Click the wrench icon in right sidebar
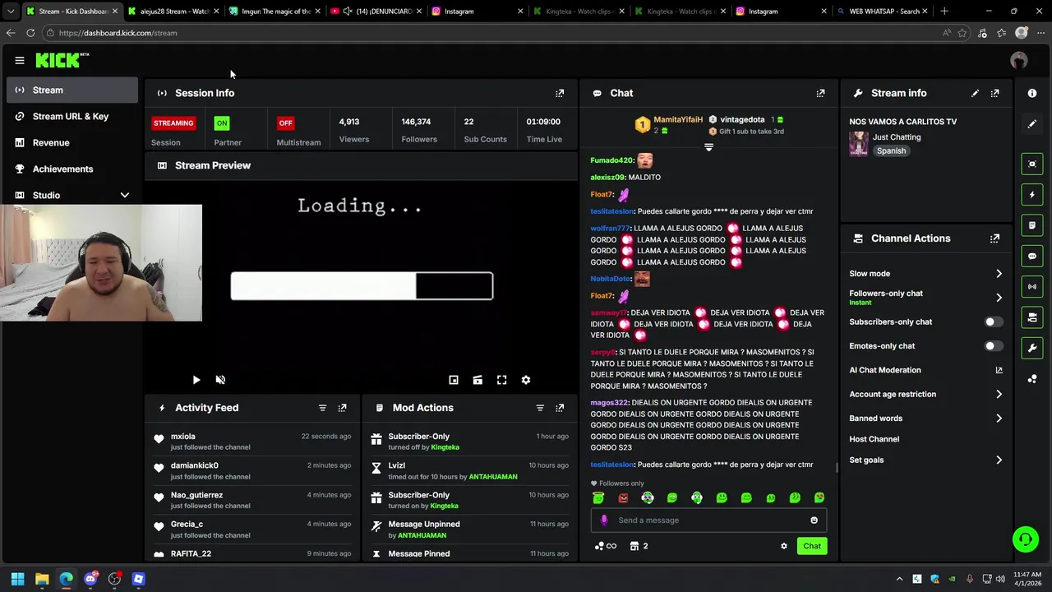This screenshot has height=592, width=1052. (x=1032, y=348)
